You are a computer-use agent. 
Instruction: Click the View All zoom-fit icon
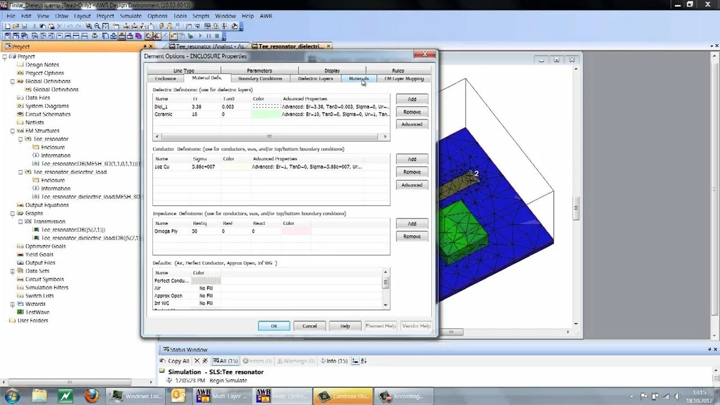click(106, 26)
